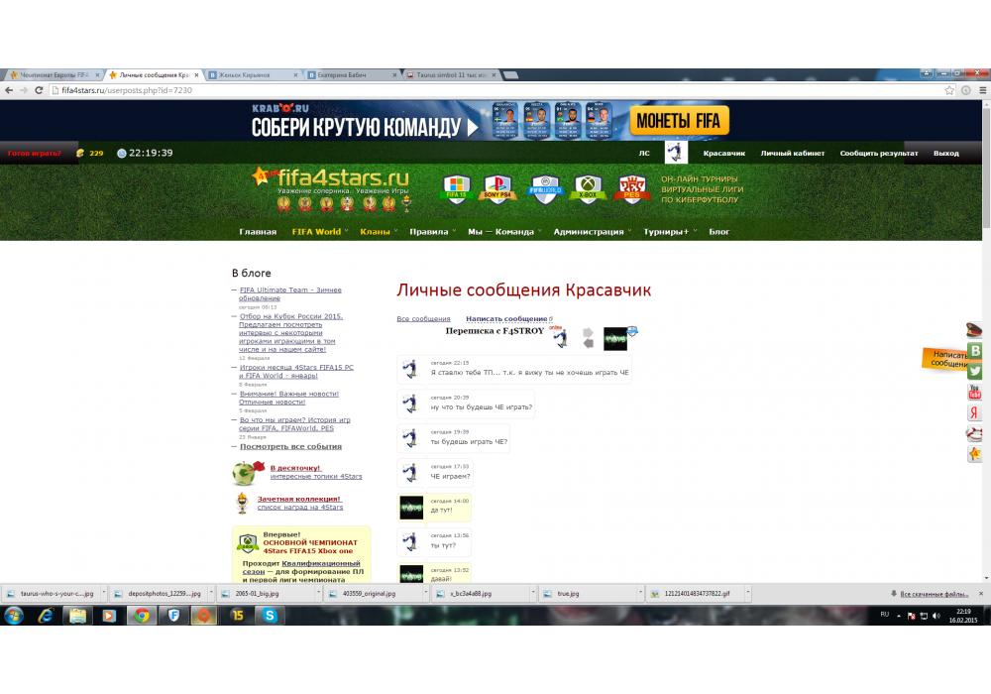Expand the Администрация menu arrow
The image size is (991, 694).
[629, 231]
